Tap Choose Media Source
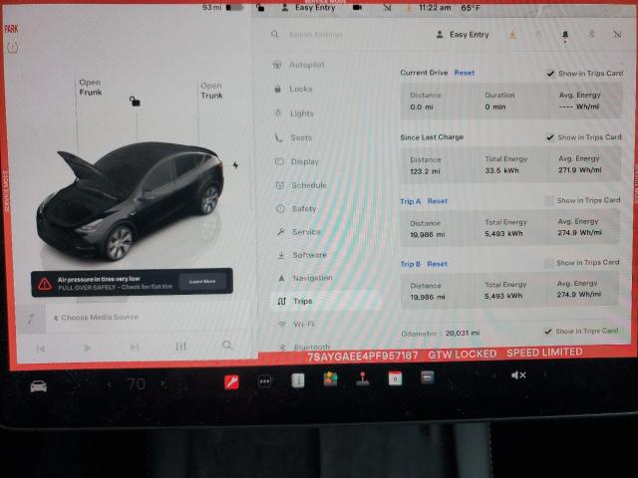 click(96, 317)
